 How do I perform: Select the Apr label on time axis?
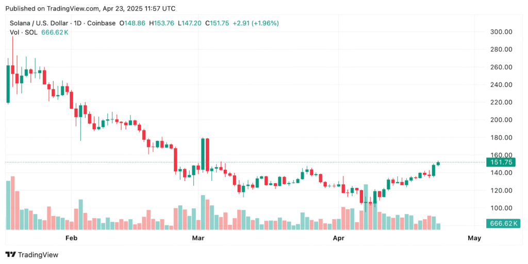338,238
